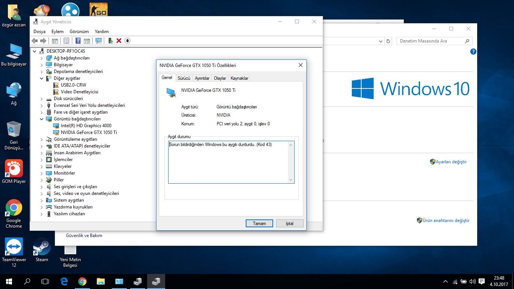
Task: Switch to the Ayrıntılar tab
Action: [x=202, y=78]
